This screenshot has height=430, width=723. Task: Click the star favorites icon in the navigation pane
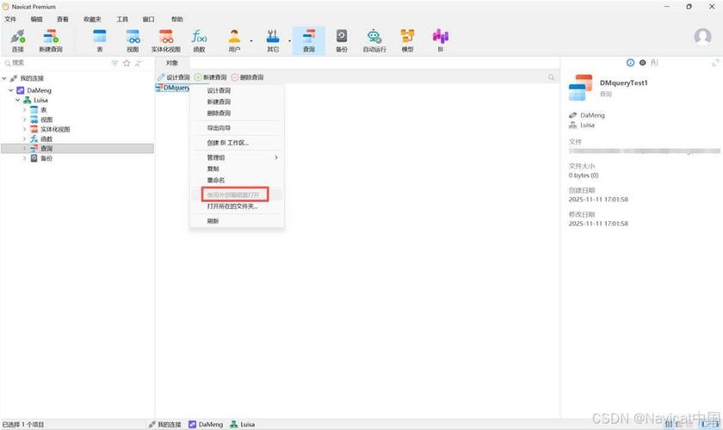coord(127,63)
